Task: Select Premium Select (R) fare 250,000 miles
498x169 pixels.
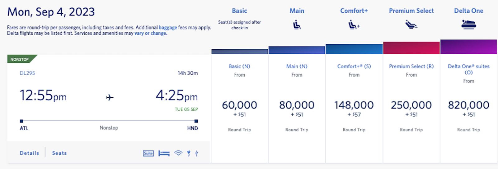Action: click(x=411, y=109)
